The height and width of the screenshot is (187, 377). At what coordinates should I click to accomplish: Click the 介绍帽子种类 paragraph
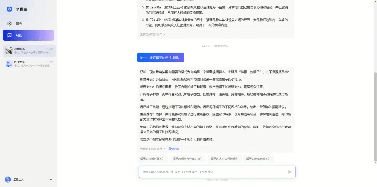[214, 97]
